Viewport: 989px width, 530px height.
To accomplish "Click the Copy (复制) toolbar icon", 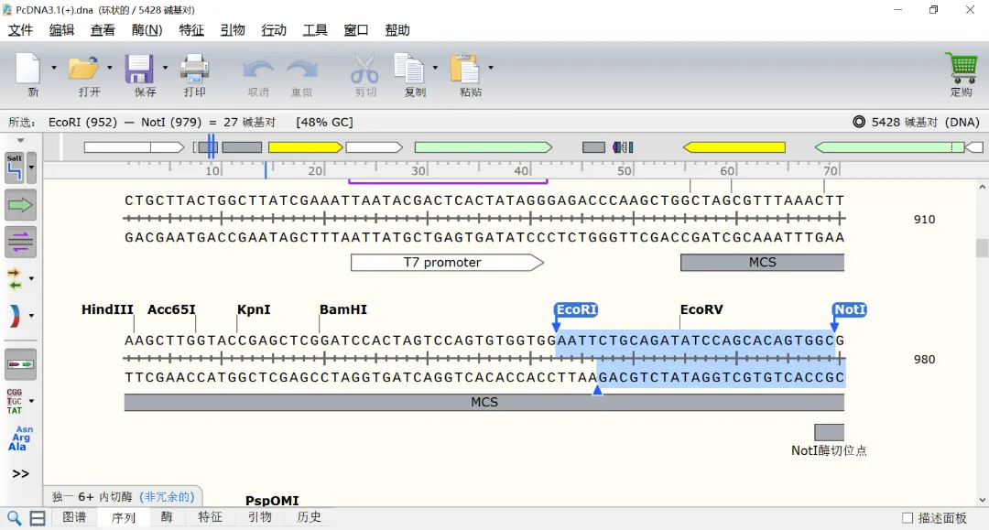I will coord(409,70).
